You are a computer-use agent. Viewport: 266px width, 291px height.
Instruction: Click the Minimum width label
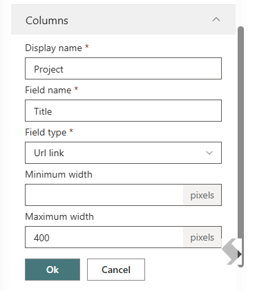(59, 174)
